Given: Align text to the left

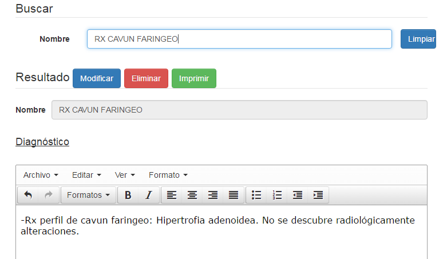Looking at the screenshot, I should [x=172, y=195].
